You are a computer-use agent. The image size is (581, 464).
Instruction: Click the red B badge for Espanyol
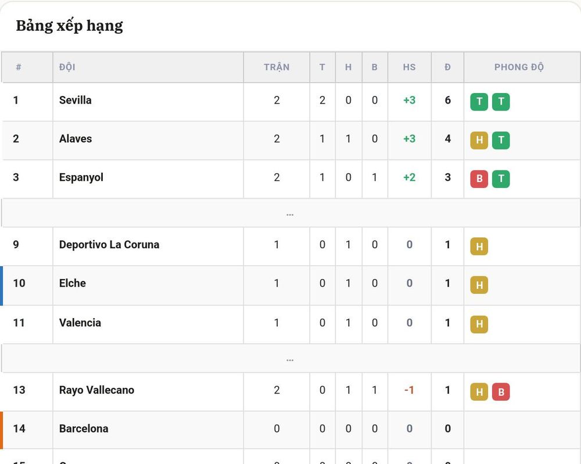point(479,179)
